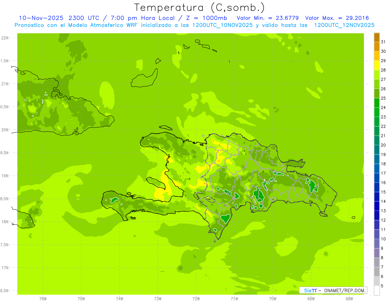392x303 pixels.
Task: Click the 72W longitude label
Action: [x=196, y=299]
